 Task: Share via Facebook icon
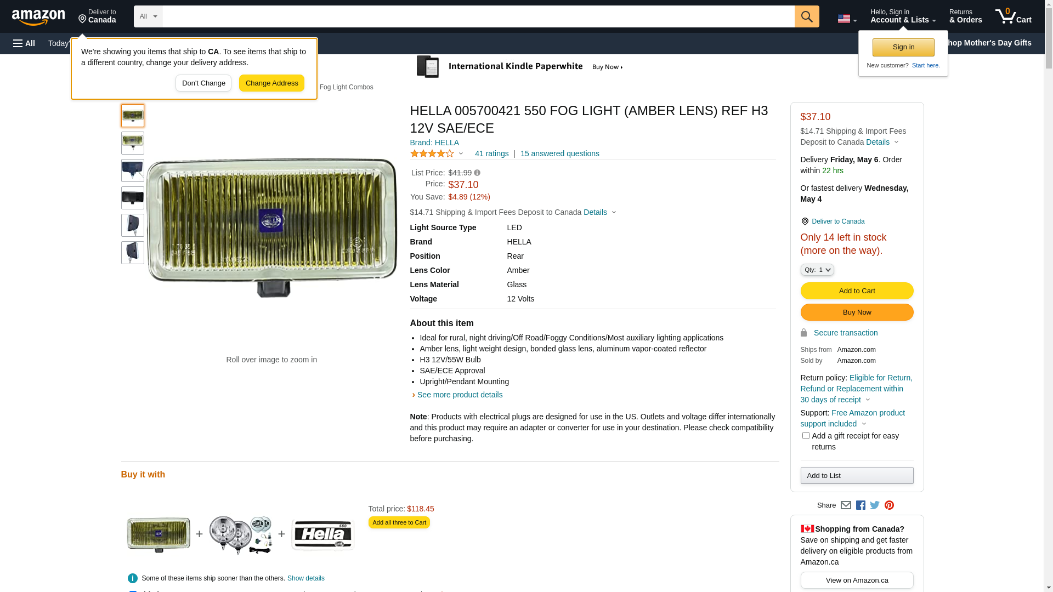(860, 505)
